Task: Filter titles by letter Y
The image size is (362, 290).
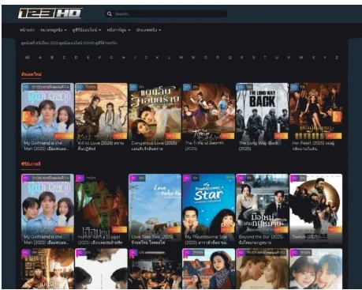Action: point(325,57)
